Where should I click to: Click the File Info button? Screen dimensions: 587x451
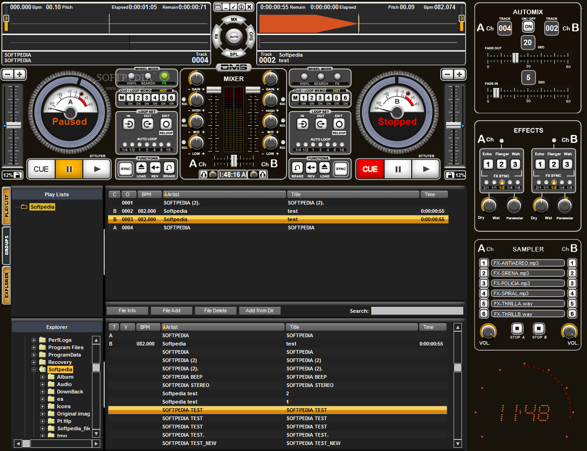[x=127, y=310]
